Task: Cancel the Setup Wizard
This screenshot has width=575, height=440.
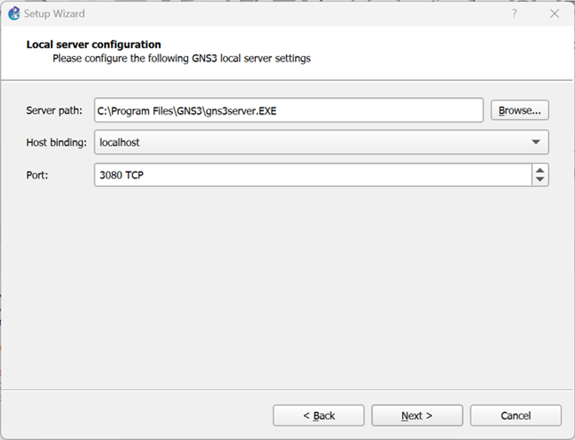Action: pos(516,415)
